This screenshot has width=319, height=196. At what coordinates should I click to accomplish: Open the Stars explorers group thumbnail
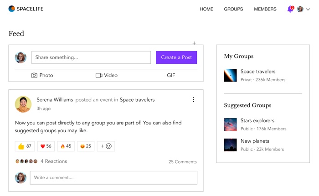(x=230, y=124)
